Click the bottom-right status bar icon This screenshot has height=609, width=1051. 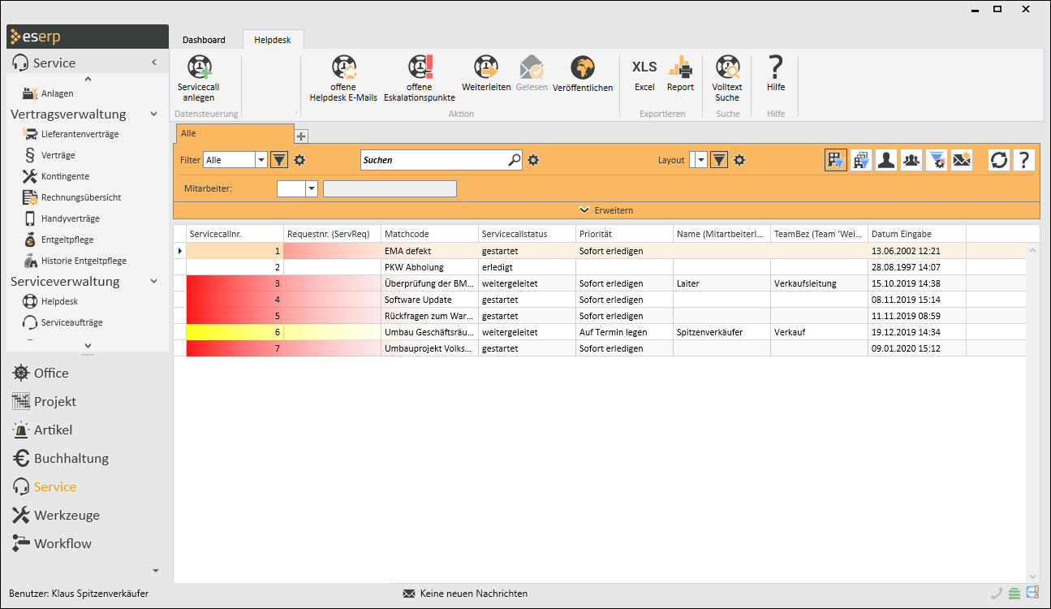click(x=1032, y=593)
